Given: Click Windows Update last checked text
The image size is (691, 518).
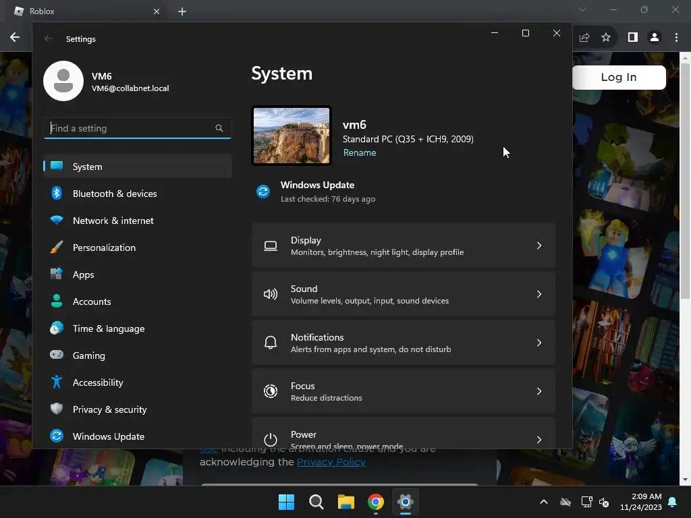Looking at the screenshot, I should point(328,199).
